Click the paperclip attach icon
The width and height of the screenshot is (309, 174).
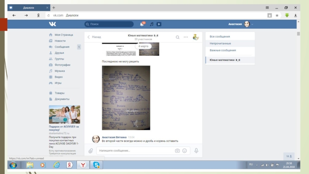tap(90, 151)
